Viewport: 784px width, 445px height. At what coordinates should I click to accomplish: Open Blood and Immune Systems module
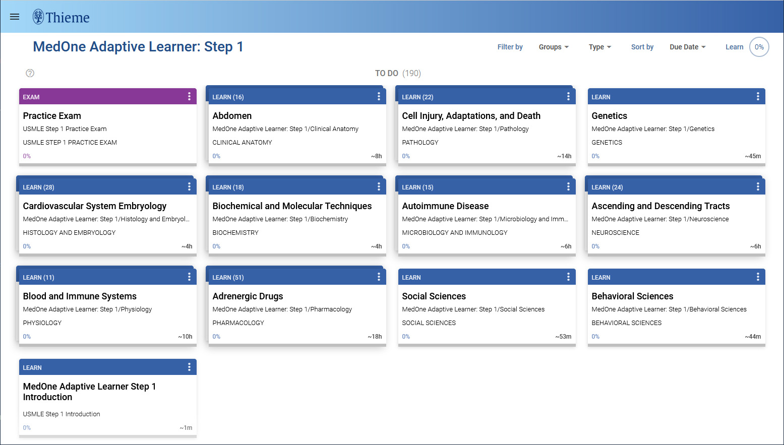click(x=80, y=296)
